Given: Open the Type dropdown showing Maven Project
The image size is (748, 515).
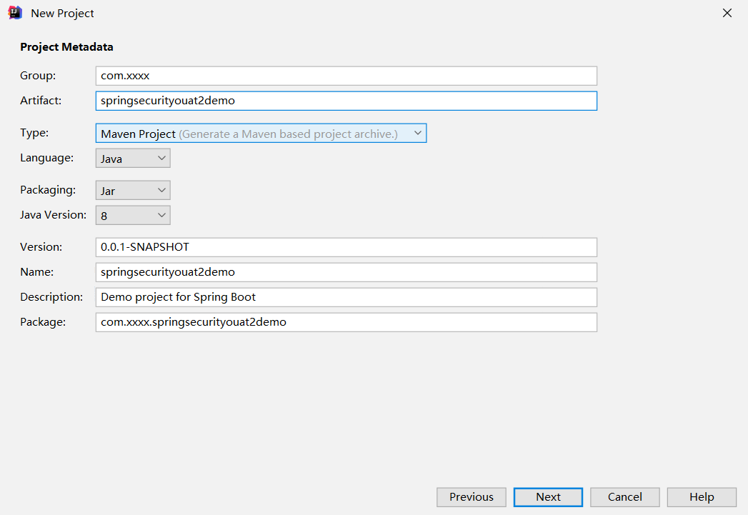Looking at the screenshot, I should (261, 134).
